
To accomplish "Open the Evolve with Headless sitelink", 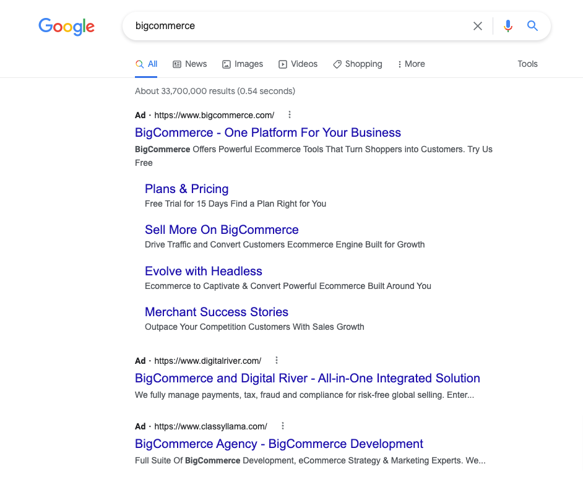I will tap(204, 271).
